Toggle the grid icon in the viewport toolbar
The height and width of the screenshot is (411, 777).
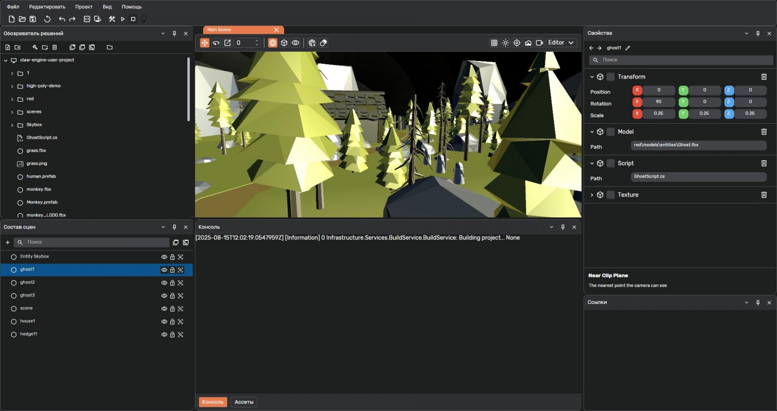(494, 43)
